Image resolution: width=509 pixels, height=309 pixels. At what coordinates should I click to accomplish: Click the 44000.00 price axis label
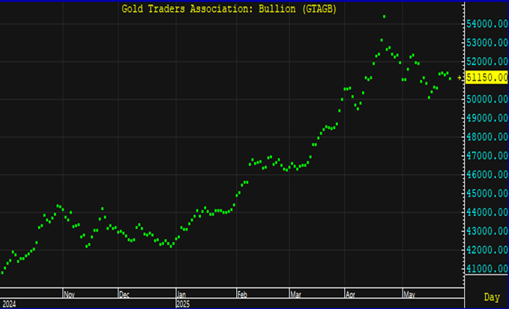(x=487, y=212)
